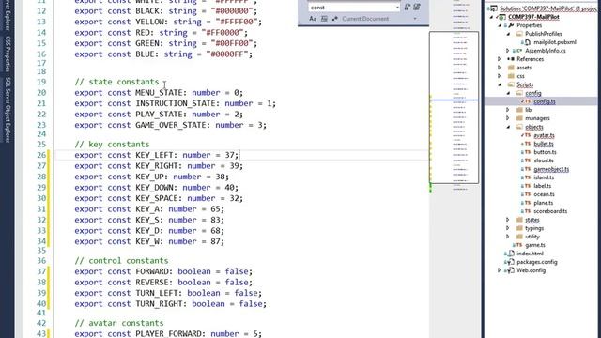The height and width of the screenshot is (338, 601).
Task: Click the Properties wrench icon
Action: (511, 25)
